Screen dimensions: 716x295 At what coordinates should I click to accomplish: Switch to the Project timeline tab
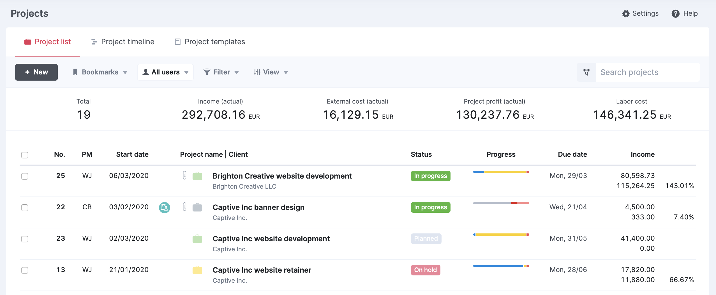point(123,42)
